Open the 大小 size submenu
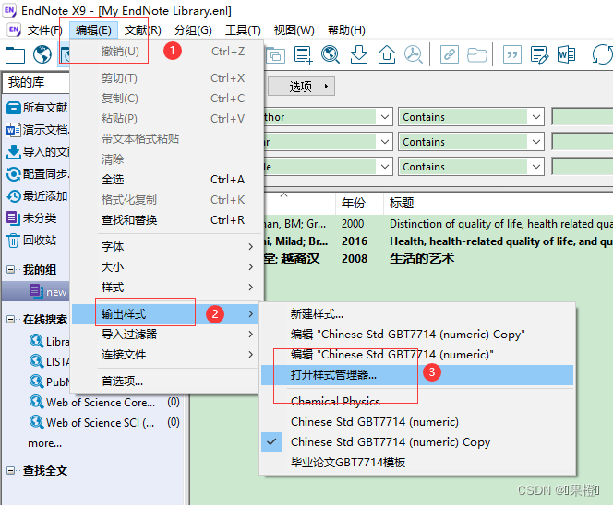The height and width of the screenshot is (505, 613). (x=167, y=267)
